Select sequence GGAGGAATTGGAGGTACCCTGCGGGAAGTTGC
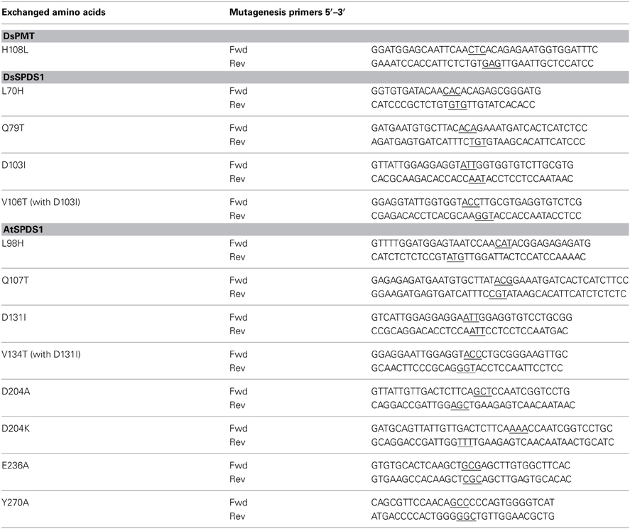 point(469,354)
